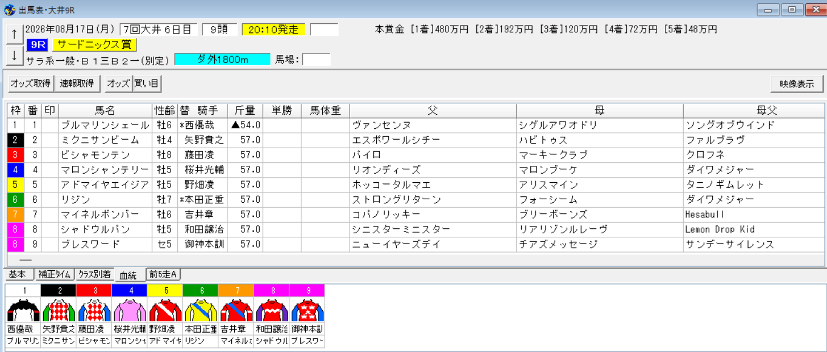Image resolution: width=827 pixels, height=352 pixels.
Task: Switch to the クラス別着 tab
Action: point(95,274)
